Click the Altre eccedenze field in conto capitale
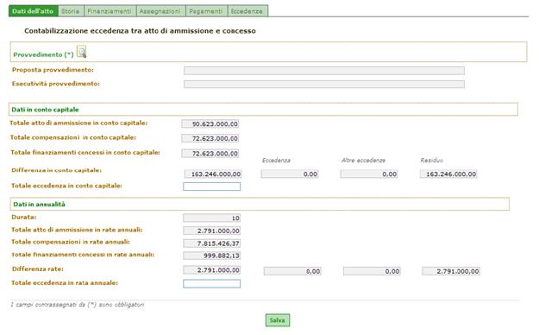The width and height of the screenshot is (539, 335). coord(369,174)
